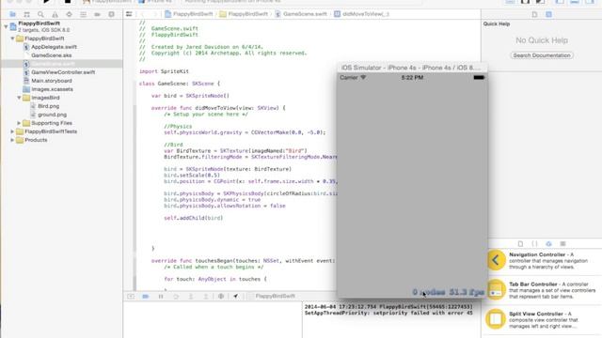
Task: Open Main.storyboard file
Action: click(x=52, y=81)
